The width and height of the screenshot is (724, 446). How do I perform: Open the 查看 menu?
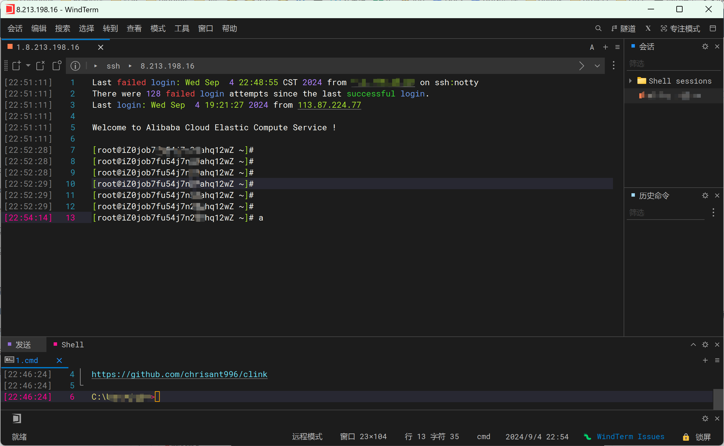point(134,29)
